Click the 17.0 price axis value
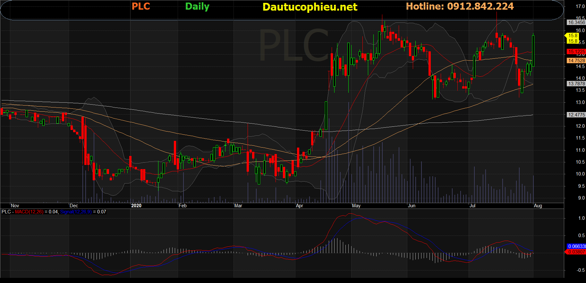This screenshot has height=283, width=586. pyautogui.click(x=580, y=6)
